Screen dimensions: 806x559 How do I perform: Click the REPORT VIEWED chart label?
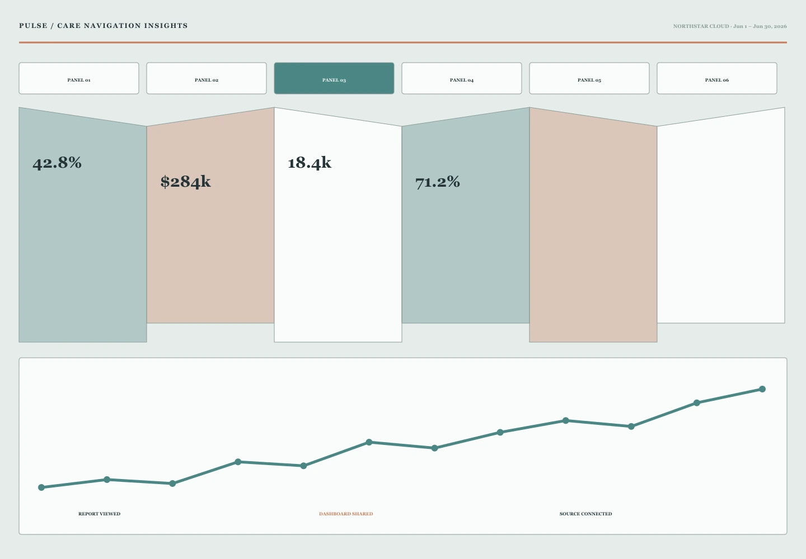[x=99, y=514]
